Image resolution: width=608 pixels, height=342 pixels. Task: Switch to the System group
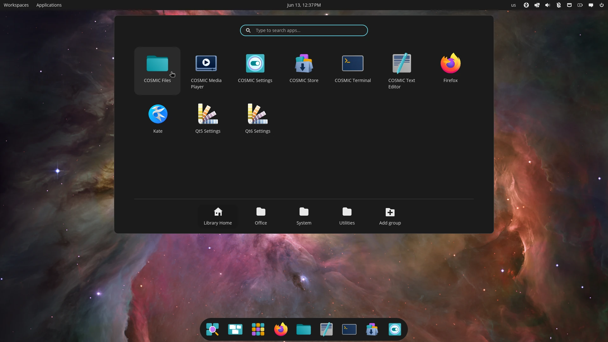304,216
